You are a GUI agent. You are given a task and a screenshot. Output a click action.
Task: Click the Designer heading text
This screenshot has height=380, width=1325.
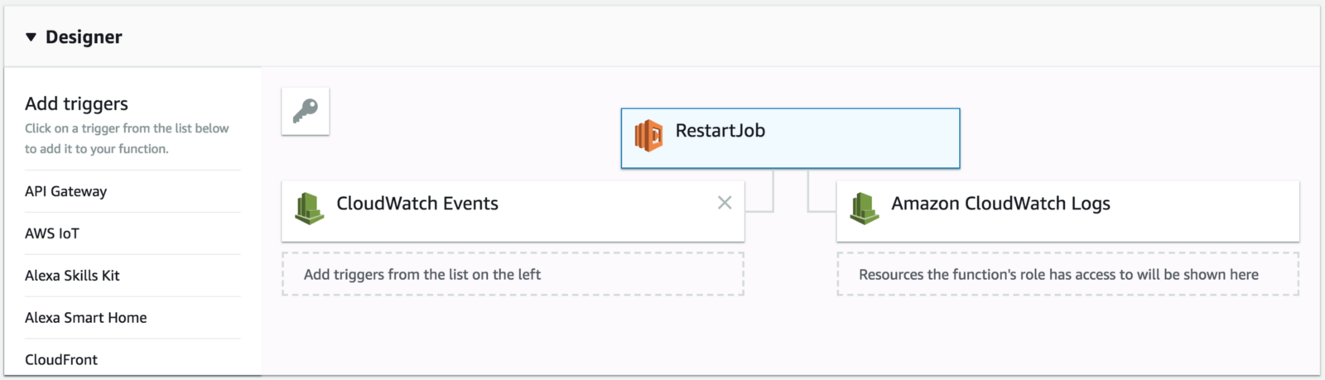84,37
